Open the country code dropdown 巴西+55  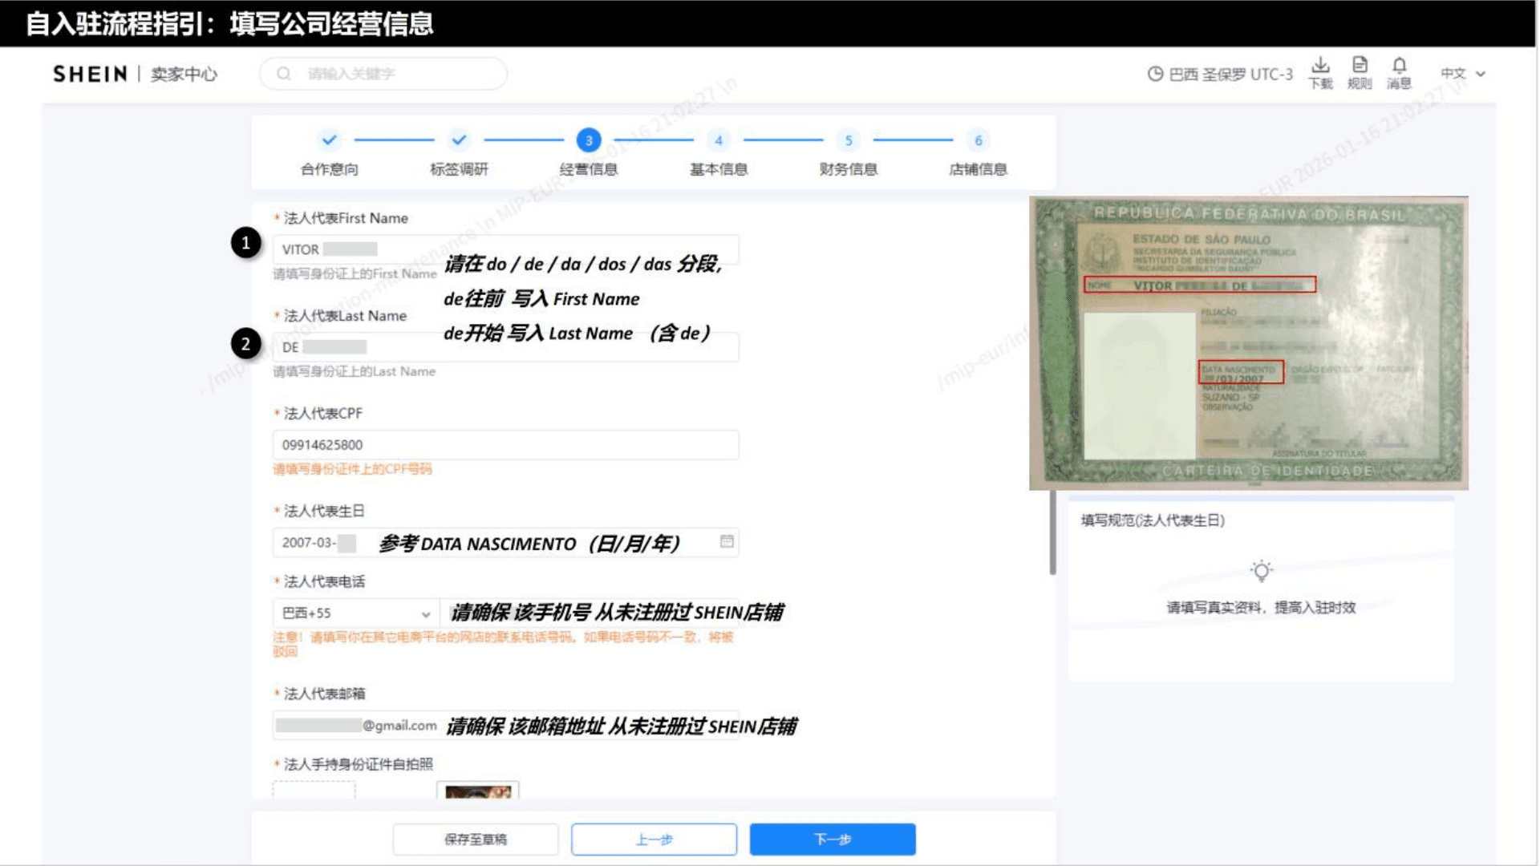(x=356, y=613)
